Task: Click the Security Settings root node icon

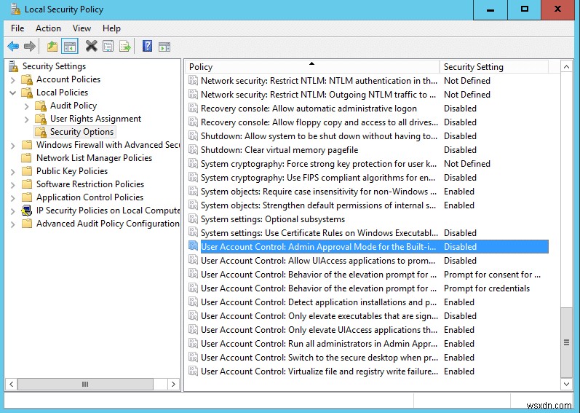Action: (x=14, y=66)
